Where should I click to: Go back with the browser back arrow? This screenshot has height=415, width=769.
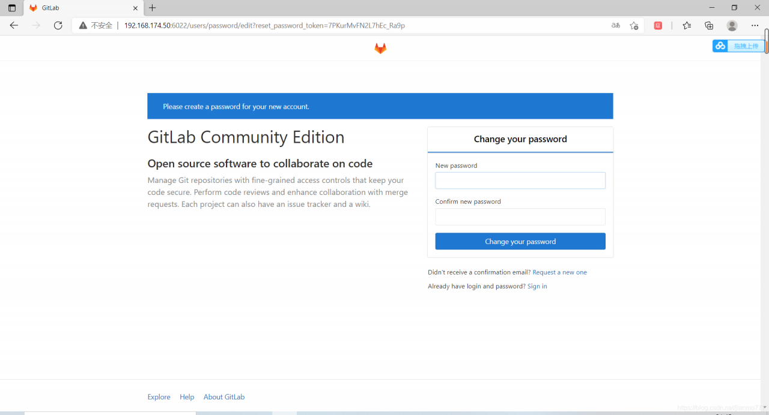(x=14, y=26)
